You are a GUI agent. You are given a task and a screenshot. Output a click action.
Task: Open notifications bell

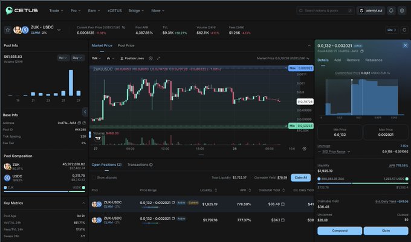click(x=391, y=10)
